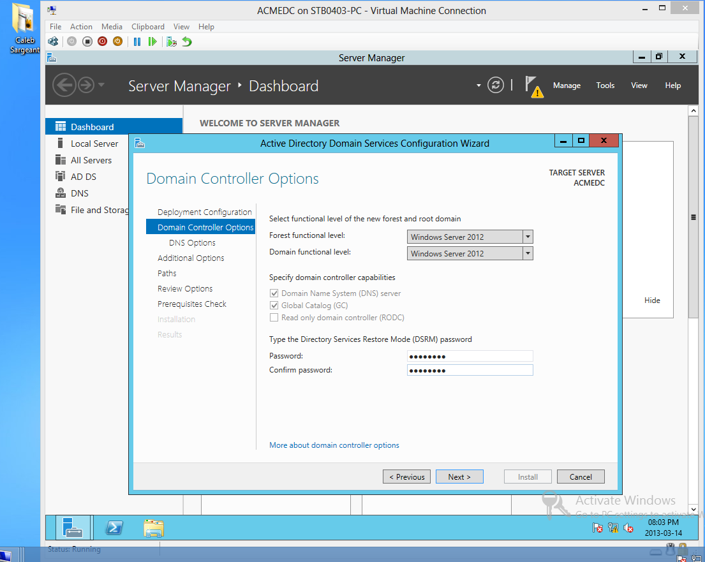Viewport: 705px width, 562px height.
Task: Open Server Manager Tools menu
Action: click(x=605, y=85)
